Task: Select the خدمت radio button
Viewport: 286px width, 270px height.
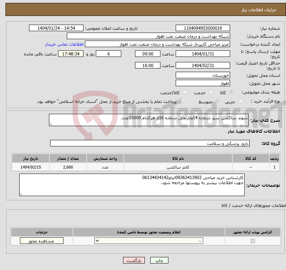Action: (211, 92)
